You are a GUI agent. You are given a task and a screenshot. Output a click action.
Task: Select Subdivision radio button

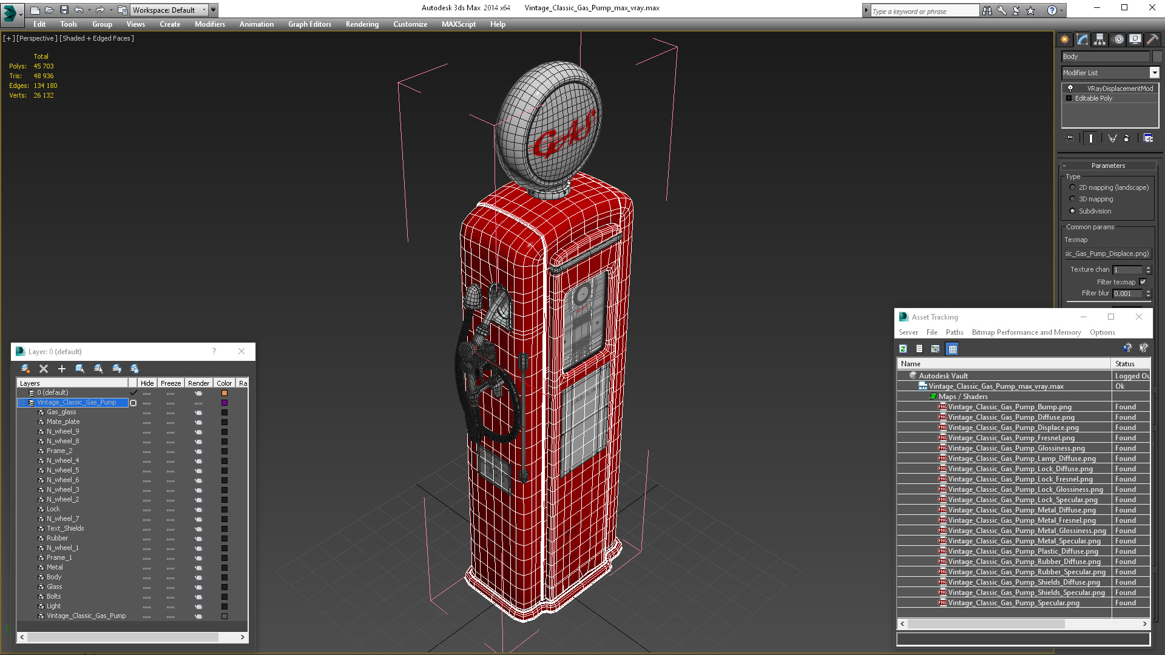click(1072, 211)
